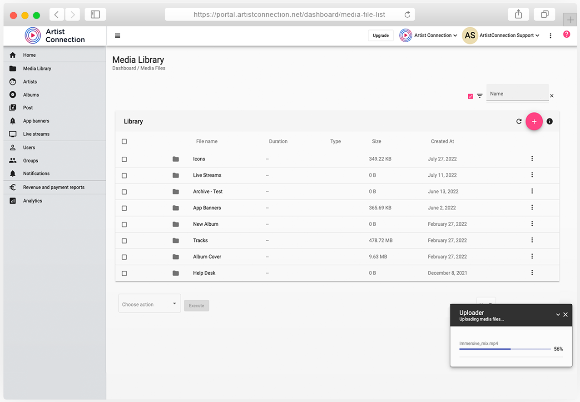Viewport: 580px width, 402px height.
Task: Minimize the Uploader panel with chevron
Action: [x=558, y=315]
